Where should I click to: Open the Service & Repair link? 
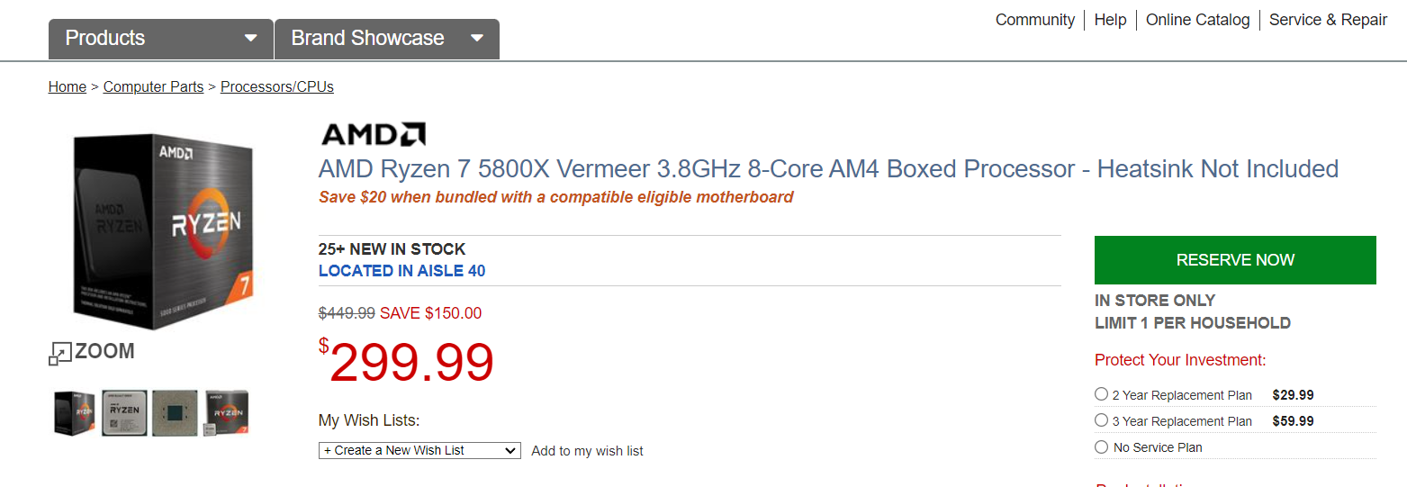coord(1328,20)
